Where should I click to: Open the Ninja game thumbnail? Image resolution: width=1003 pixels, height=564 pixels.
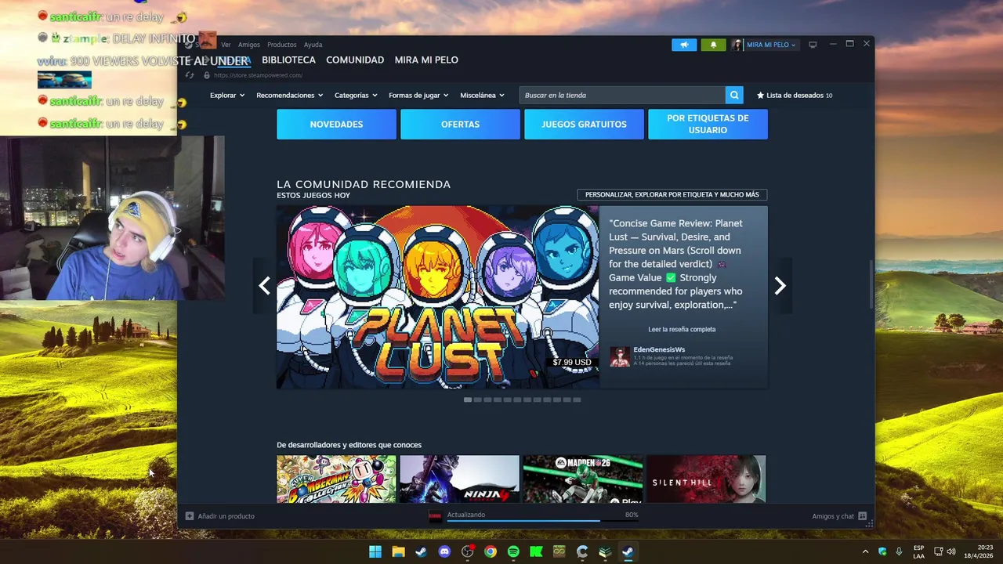point(459,479)
